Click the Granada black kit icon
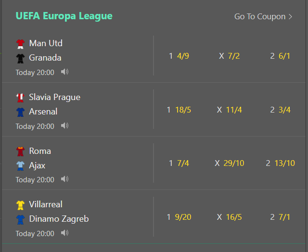The height and width of the screenshot is (252, 308). tap(20, 58)
